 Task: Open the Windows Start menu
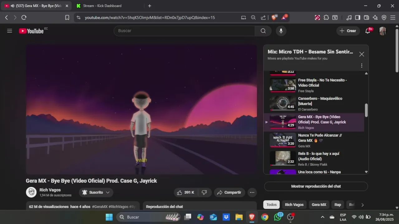(109, 217)
